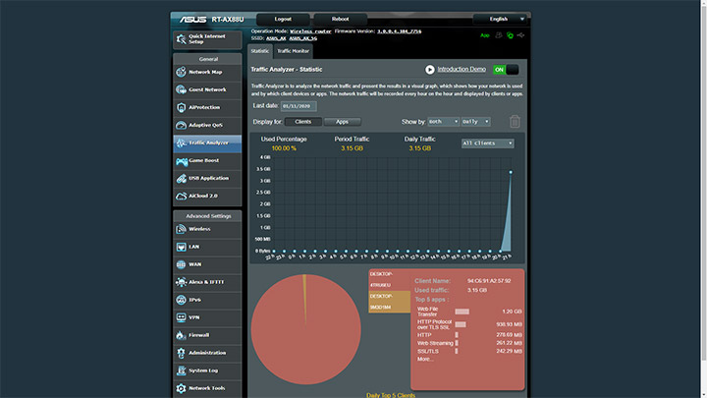The width and height of the screenshot is (707, 398).
Task: Switch to the Traffic Monitor tab
Action: (x=293, y=51)
